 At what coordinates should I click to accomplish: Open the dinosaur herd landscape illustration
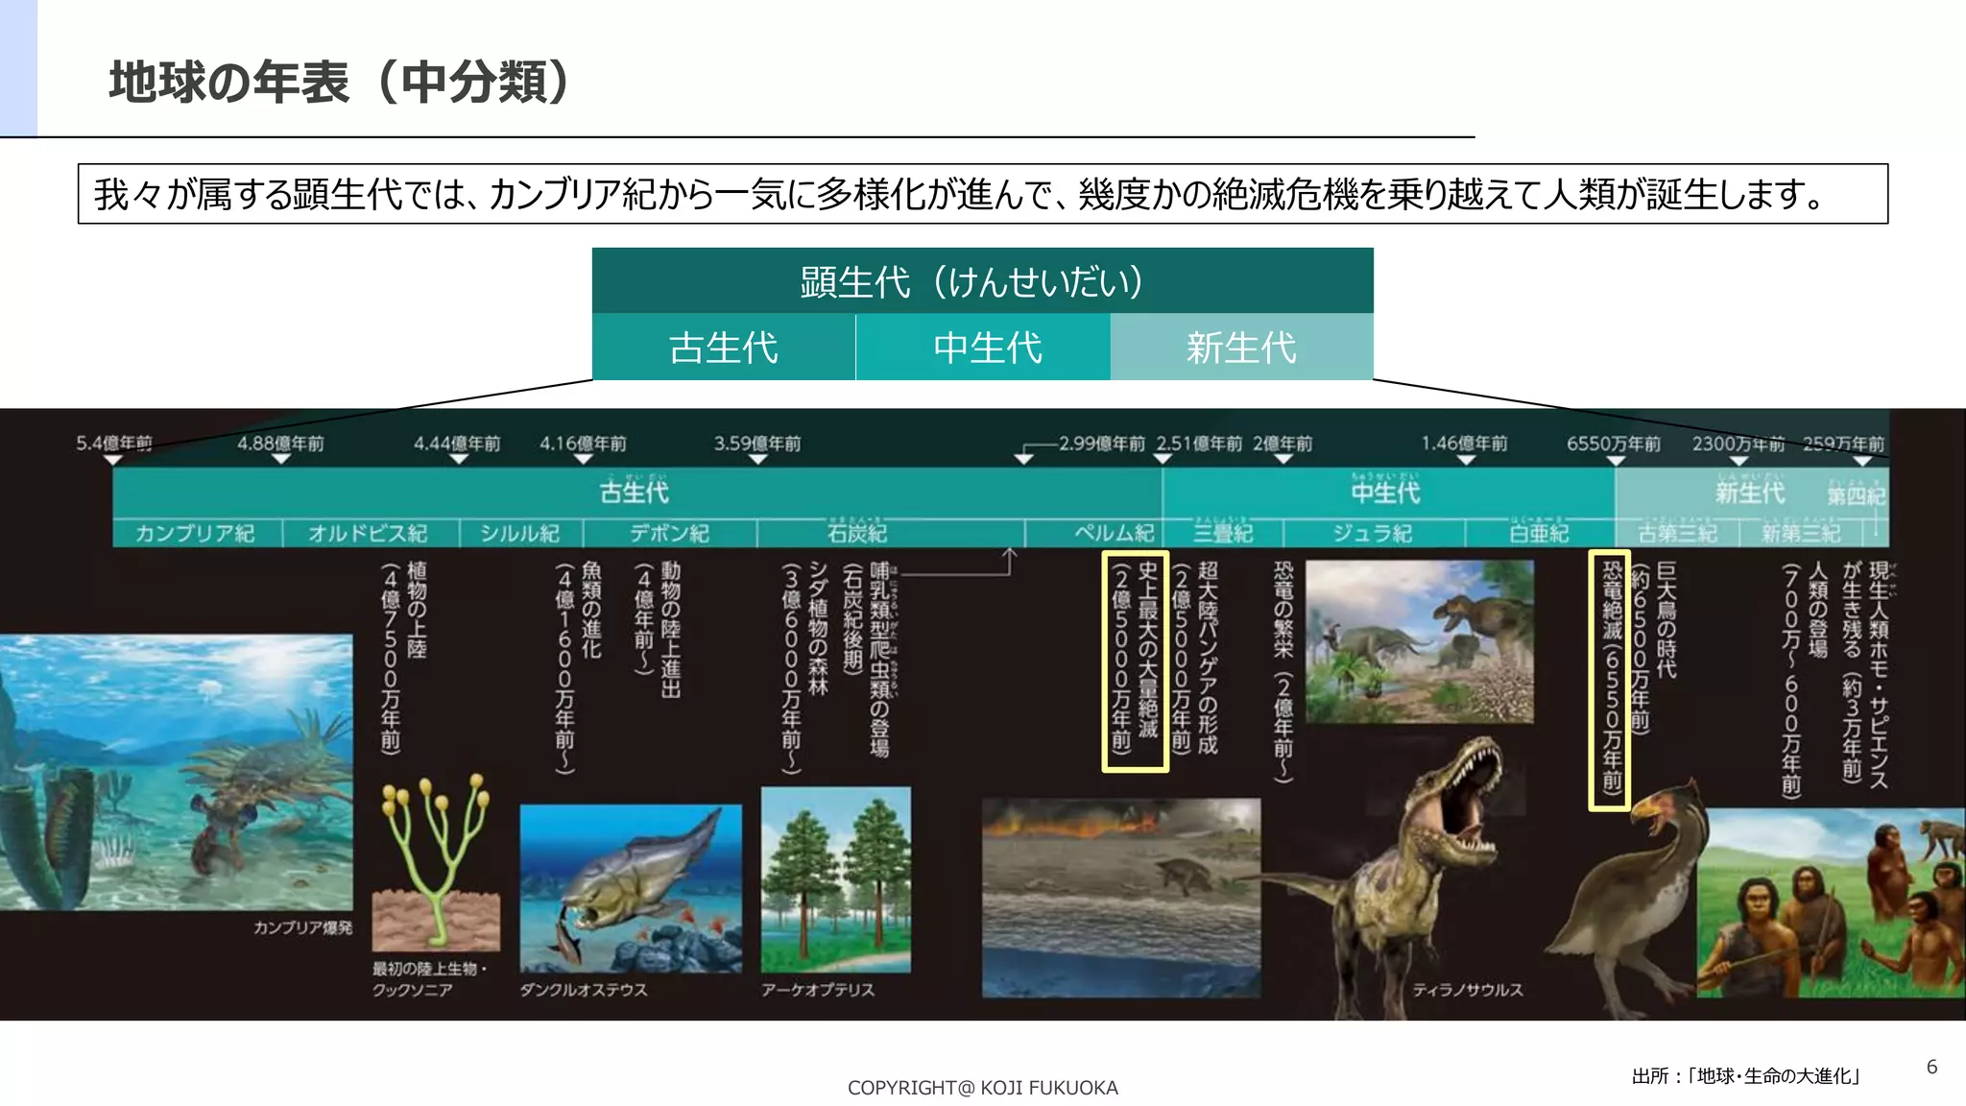coord(1420,641)
